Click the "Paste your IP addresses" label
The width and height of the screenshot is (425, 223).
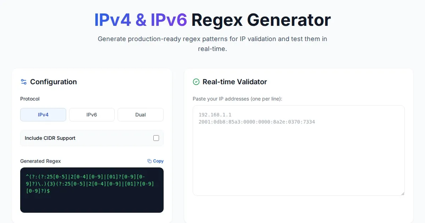tap(237, 99)
